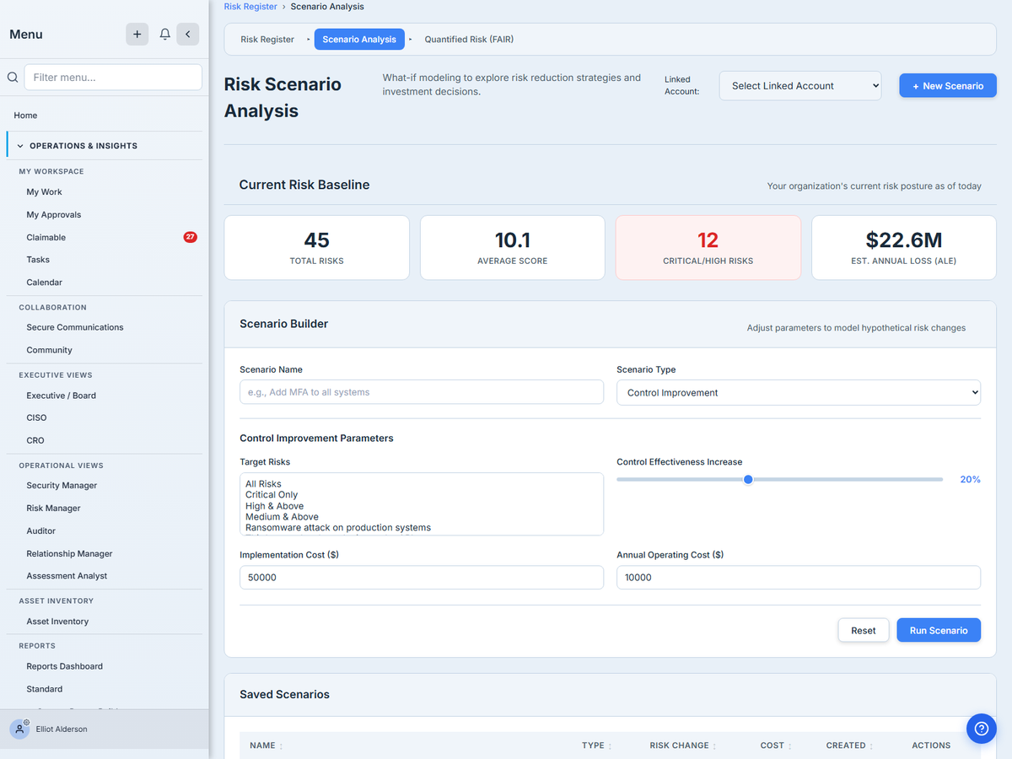This screenshot has height=759, width=1012.
Task: Click the plus icon beside Menu
Action: tap(137, 35)
